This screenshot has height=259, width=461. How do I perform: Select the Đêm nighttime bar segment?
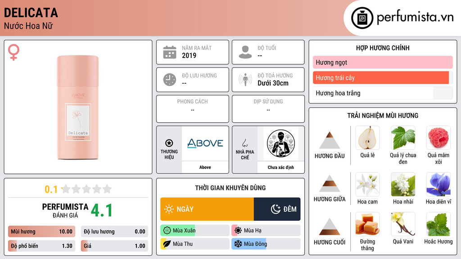(x=277, y=209)
